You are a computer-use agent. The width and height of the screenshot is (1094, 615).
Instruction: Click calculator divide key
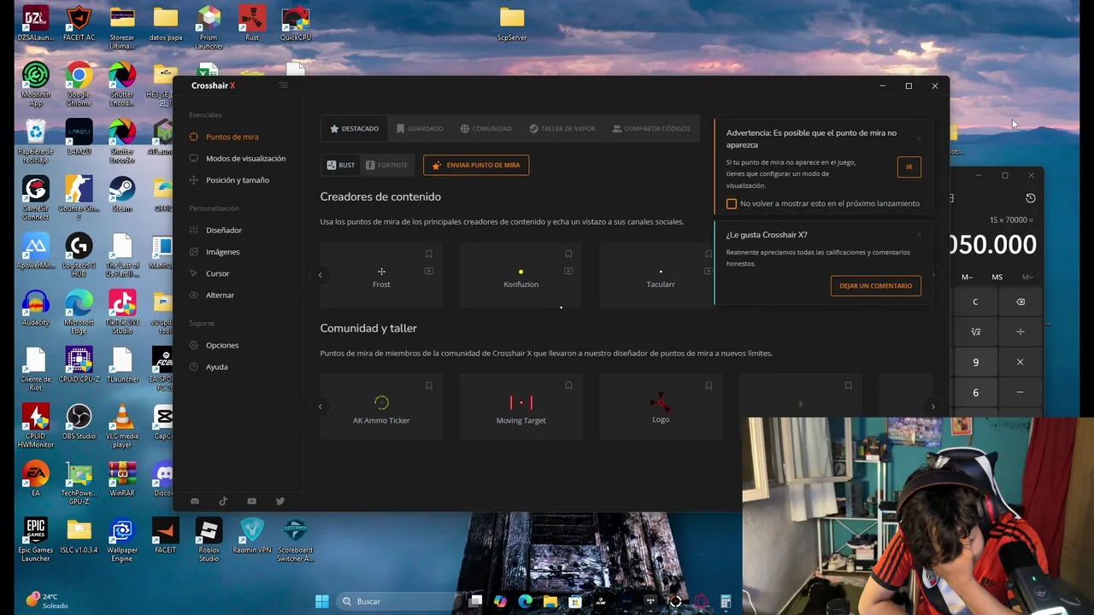point(1020,331)
